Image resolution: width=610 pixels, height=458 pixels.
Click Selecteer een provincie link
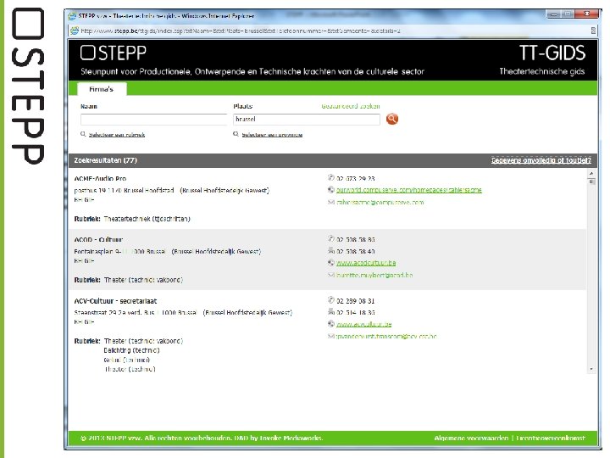click(x=272, y=135)
